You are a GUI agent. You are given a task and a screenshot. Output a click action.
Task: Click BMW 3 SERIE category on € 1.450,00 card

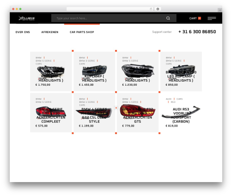tap(87, 61)
